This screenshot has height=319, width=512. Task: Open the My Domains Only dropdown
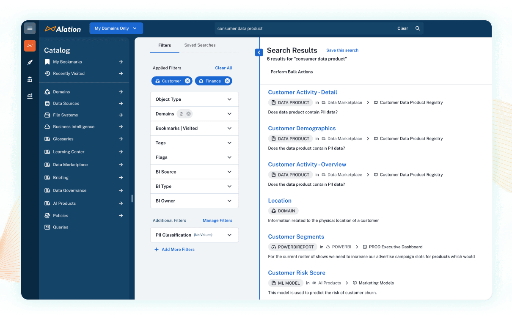pyautogui.click(x=116, y=28)
